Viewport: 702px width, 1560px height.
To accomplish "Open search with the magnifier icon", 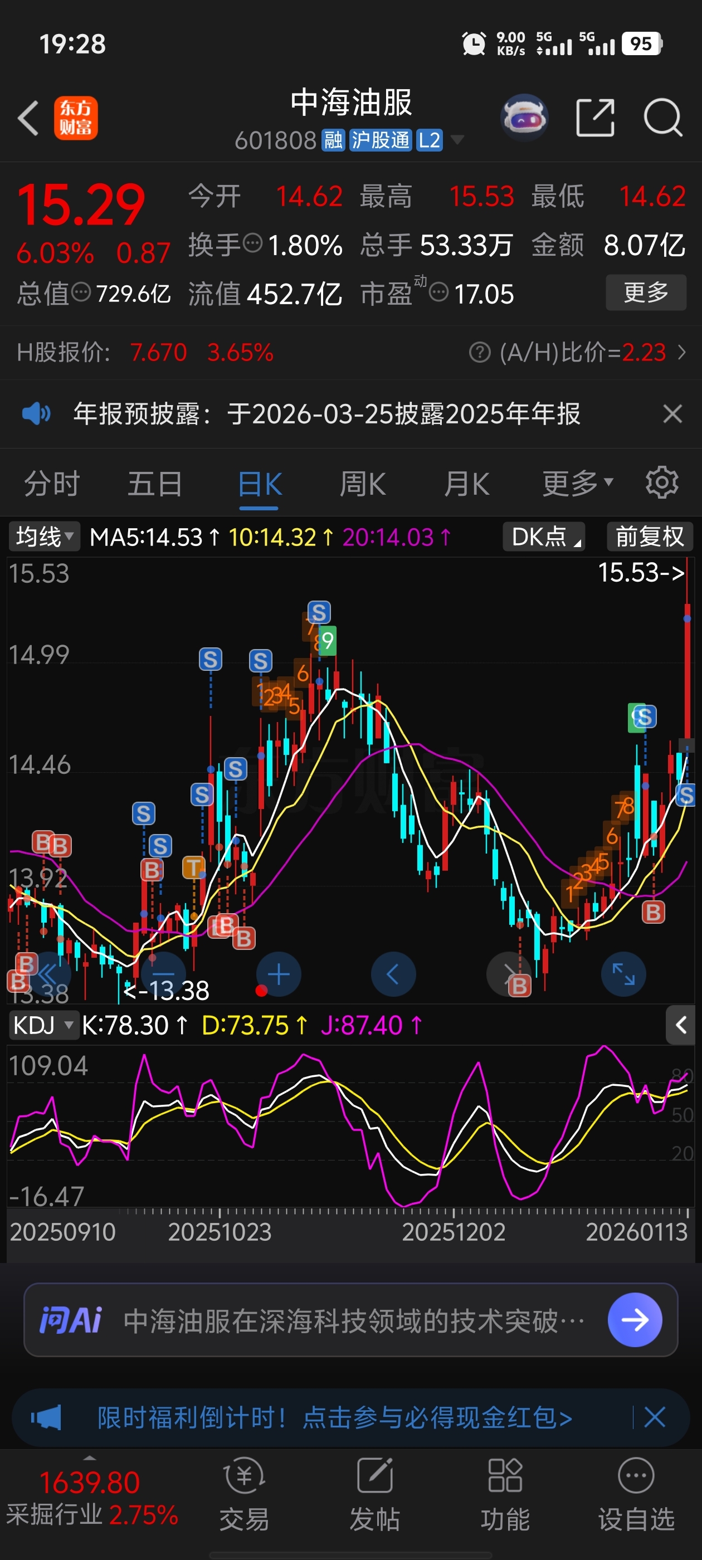I will coord(663,118).
